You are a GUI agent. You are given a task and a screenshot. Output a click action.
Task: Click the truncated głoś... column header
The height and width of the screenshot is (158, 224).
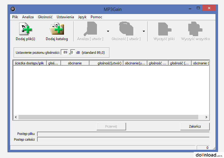[54, 63]
